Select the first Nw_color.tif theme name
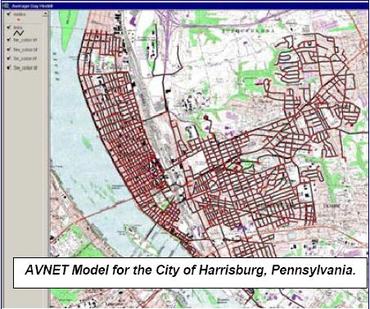The image size is (370, 309). click(25, 40)
